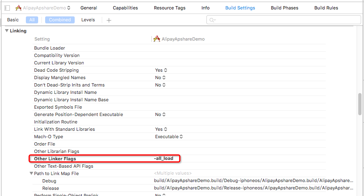Select the Combined view filter
364x196 pixels.
60,20
